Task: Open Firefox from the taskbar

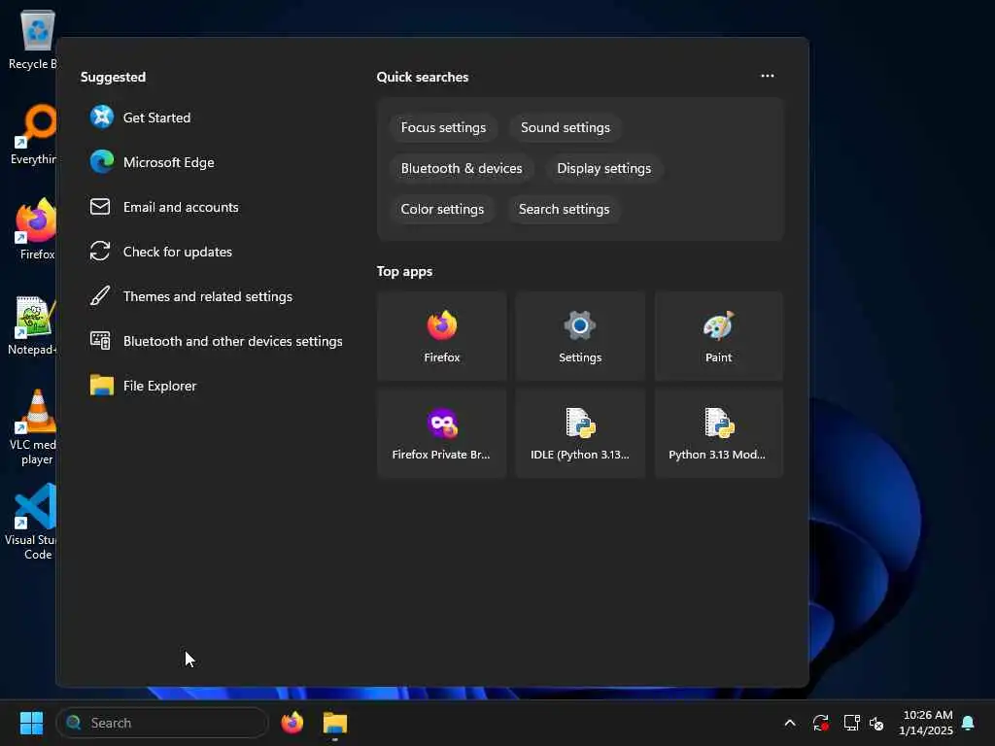Action: (x=292, y=723)
